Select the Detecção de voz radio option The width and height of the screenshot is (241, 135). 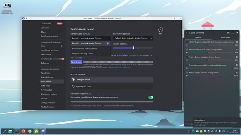coord(112,80)
